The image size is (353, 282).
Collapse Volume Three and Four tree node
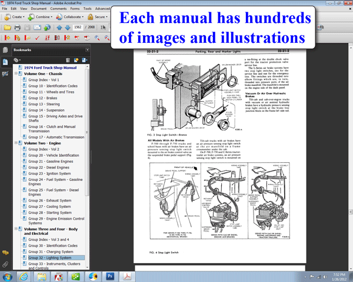[x=16, y=229]
